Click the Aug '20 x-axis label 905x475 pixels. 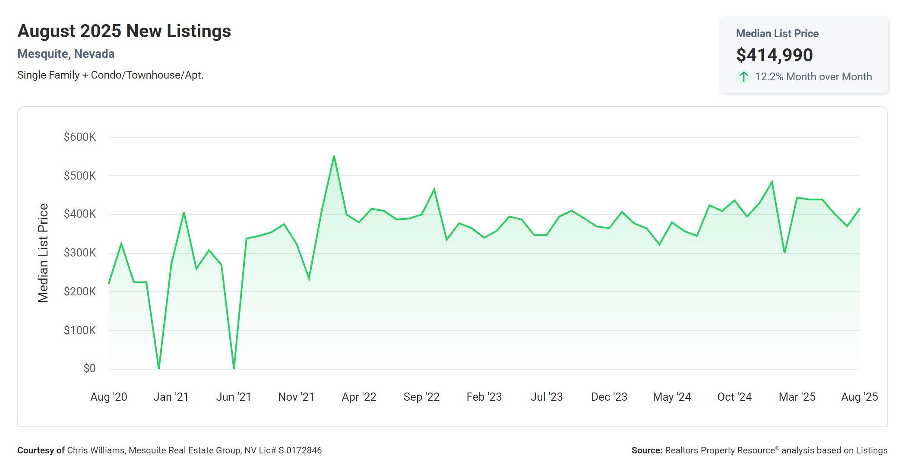pos(108,397)
